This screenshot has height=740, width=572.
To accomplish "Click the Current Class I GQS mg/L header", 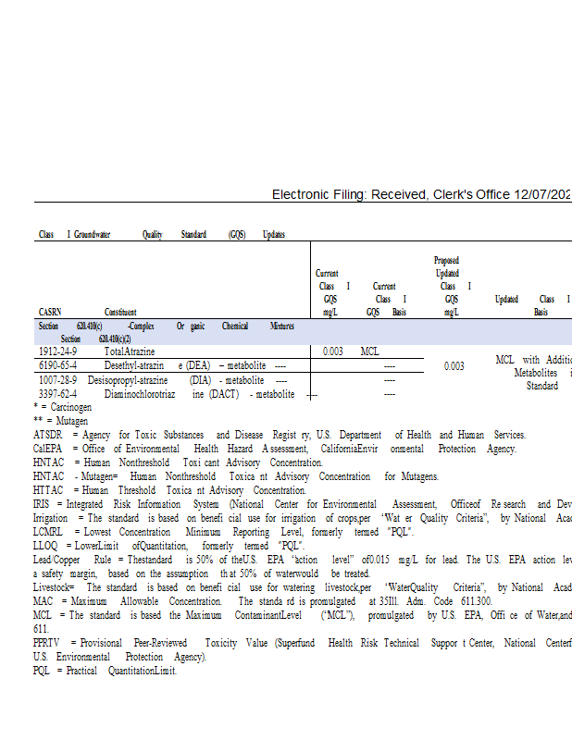I will tap(330, 293).
